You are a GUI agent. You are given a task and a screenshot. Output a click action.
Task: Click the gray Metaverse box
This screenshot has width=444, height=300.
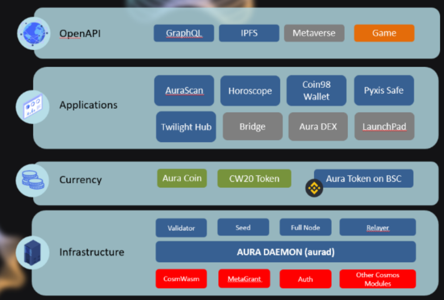pos(314,33)
